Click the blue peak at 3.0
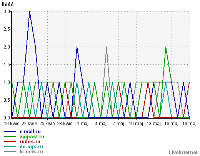 pos(30,12)
